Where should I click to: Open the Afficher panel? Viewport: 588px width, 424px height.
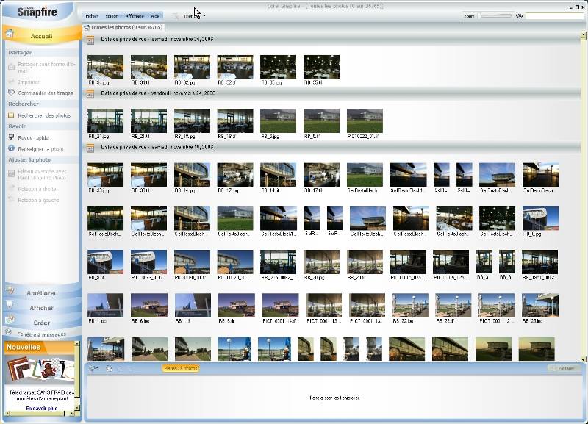point(41,308)
